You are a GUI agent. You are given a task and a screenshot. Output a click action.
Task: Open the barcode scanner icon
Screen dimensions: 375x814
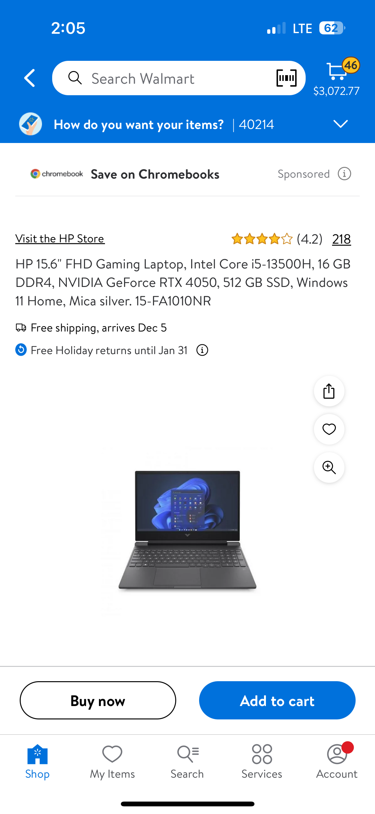pyautogui.click(x=286, y=78)
